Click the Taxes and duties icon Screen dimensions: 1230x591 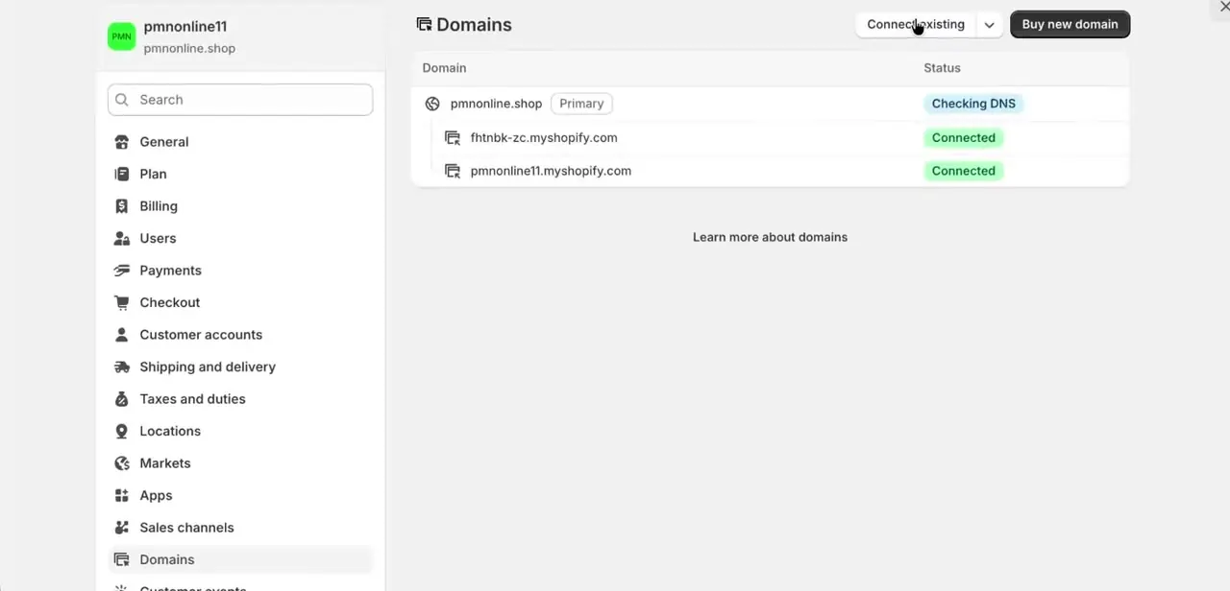pos(122,399)
